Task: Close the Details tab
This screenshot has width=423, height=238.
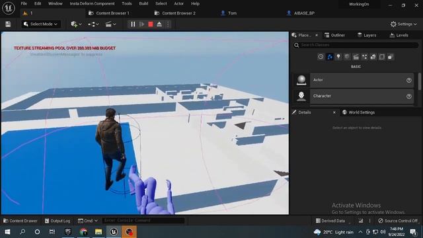Action: (x=334, y=112)
